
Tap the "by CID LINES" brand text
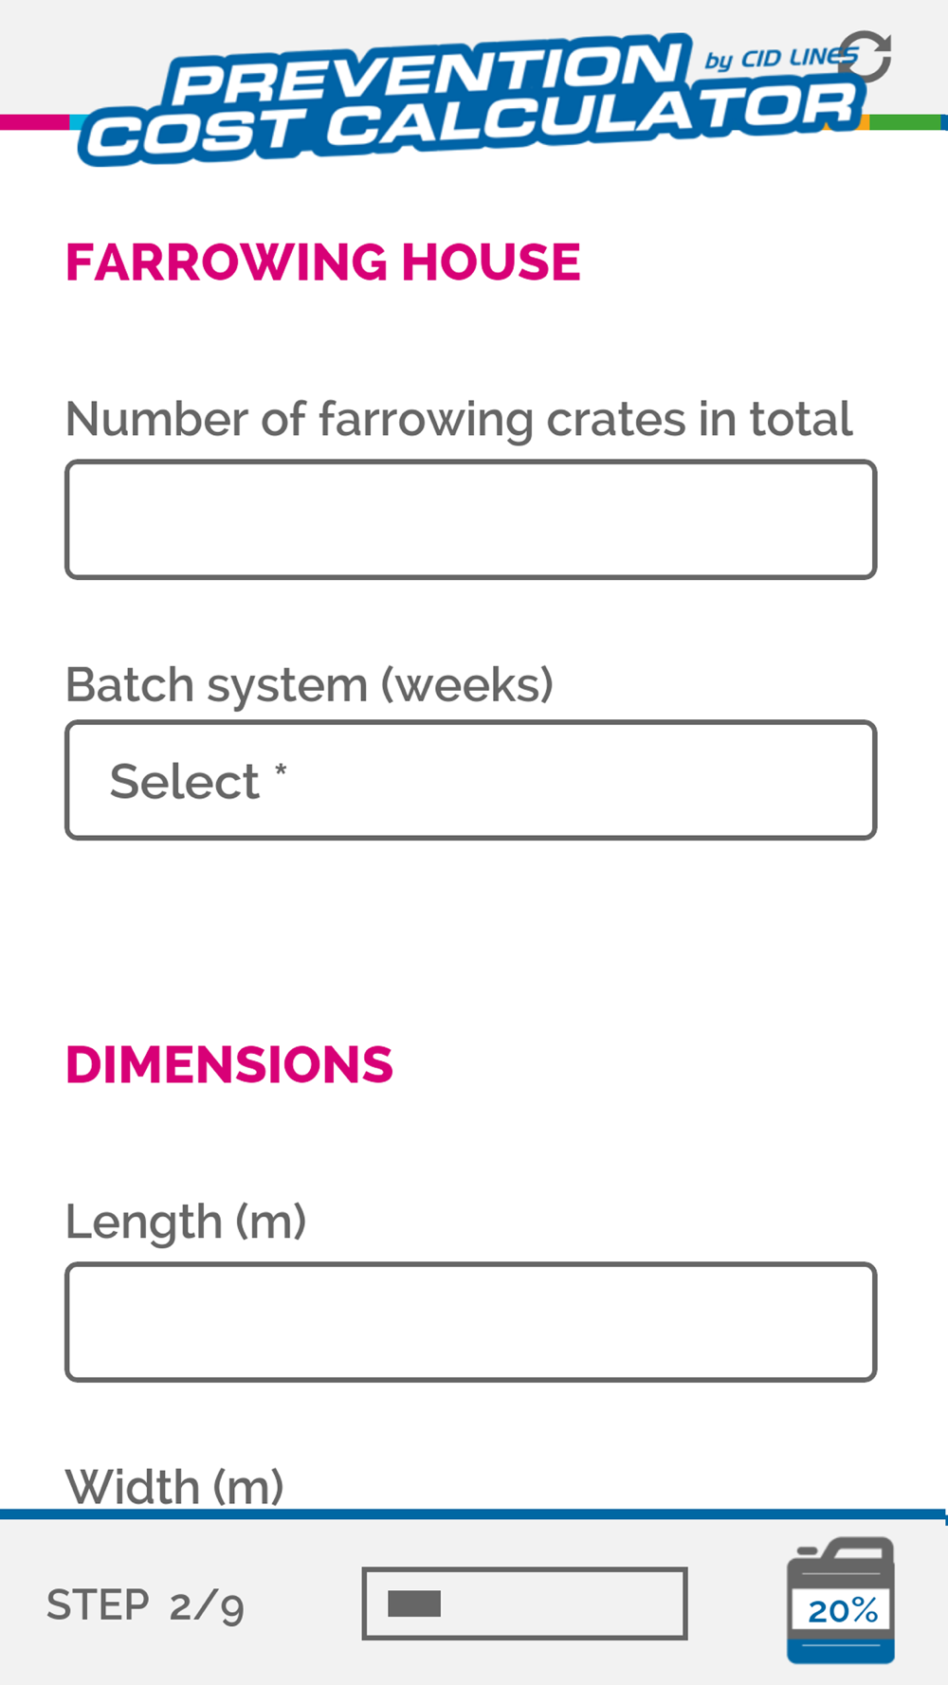click(x=779, y=59)
